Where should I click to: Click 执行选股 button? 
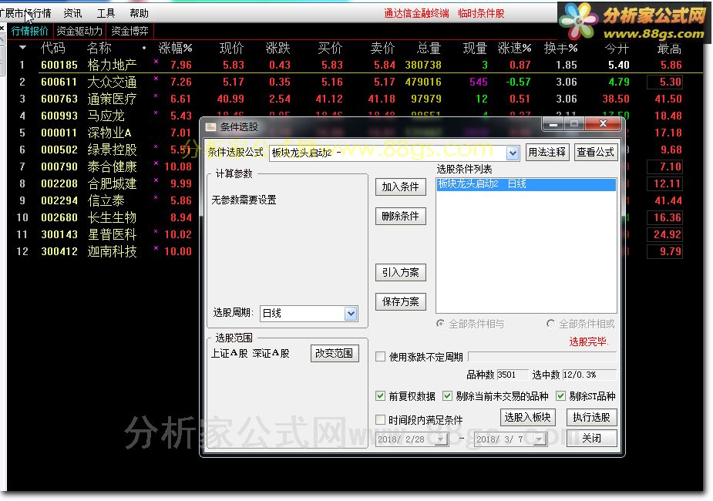[x=591, y=417]
